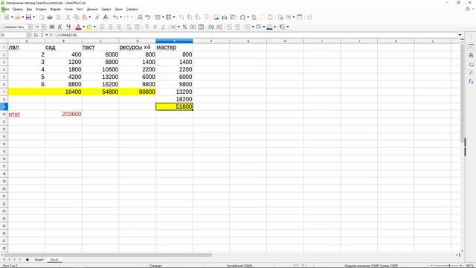Image resolution: width=476 pixels, height=268 pixels.
Task: Click the Copy icon
Action: click(x=77, y=17)
